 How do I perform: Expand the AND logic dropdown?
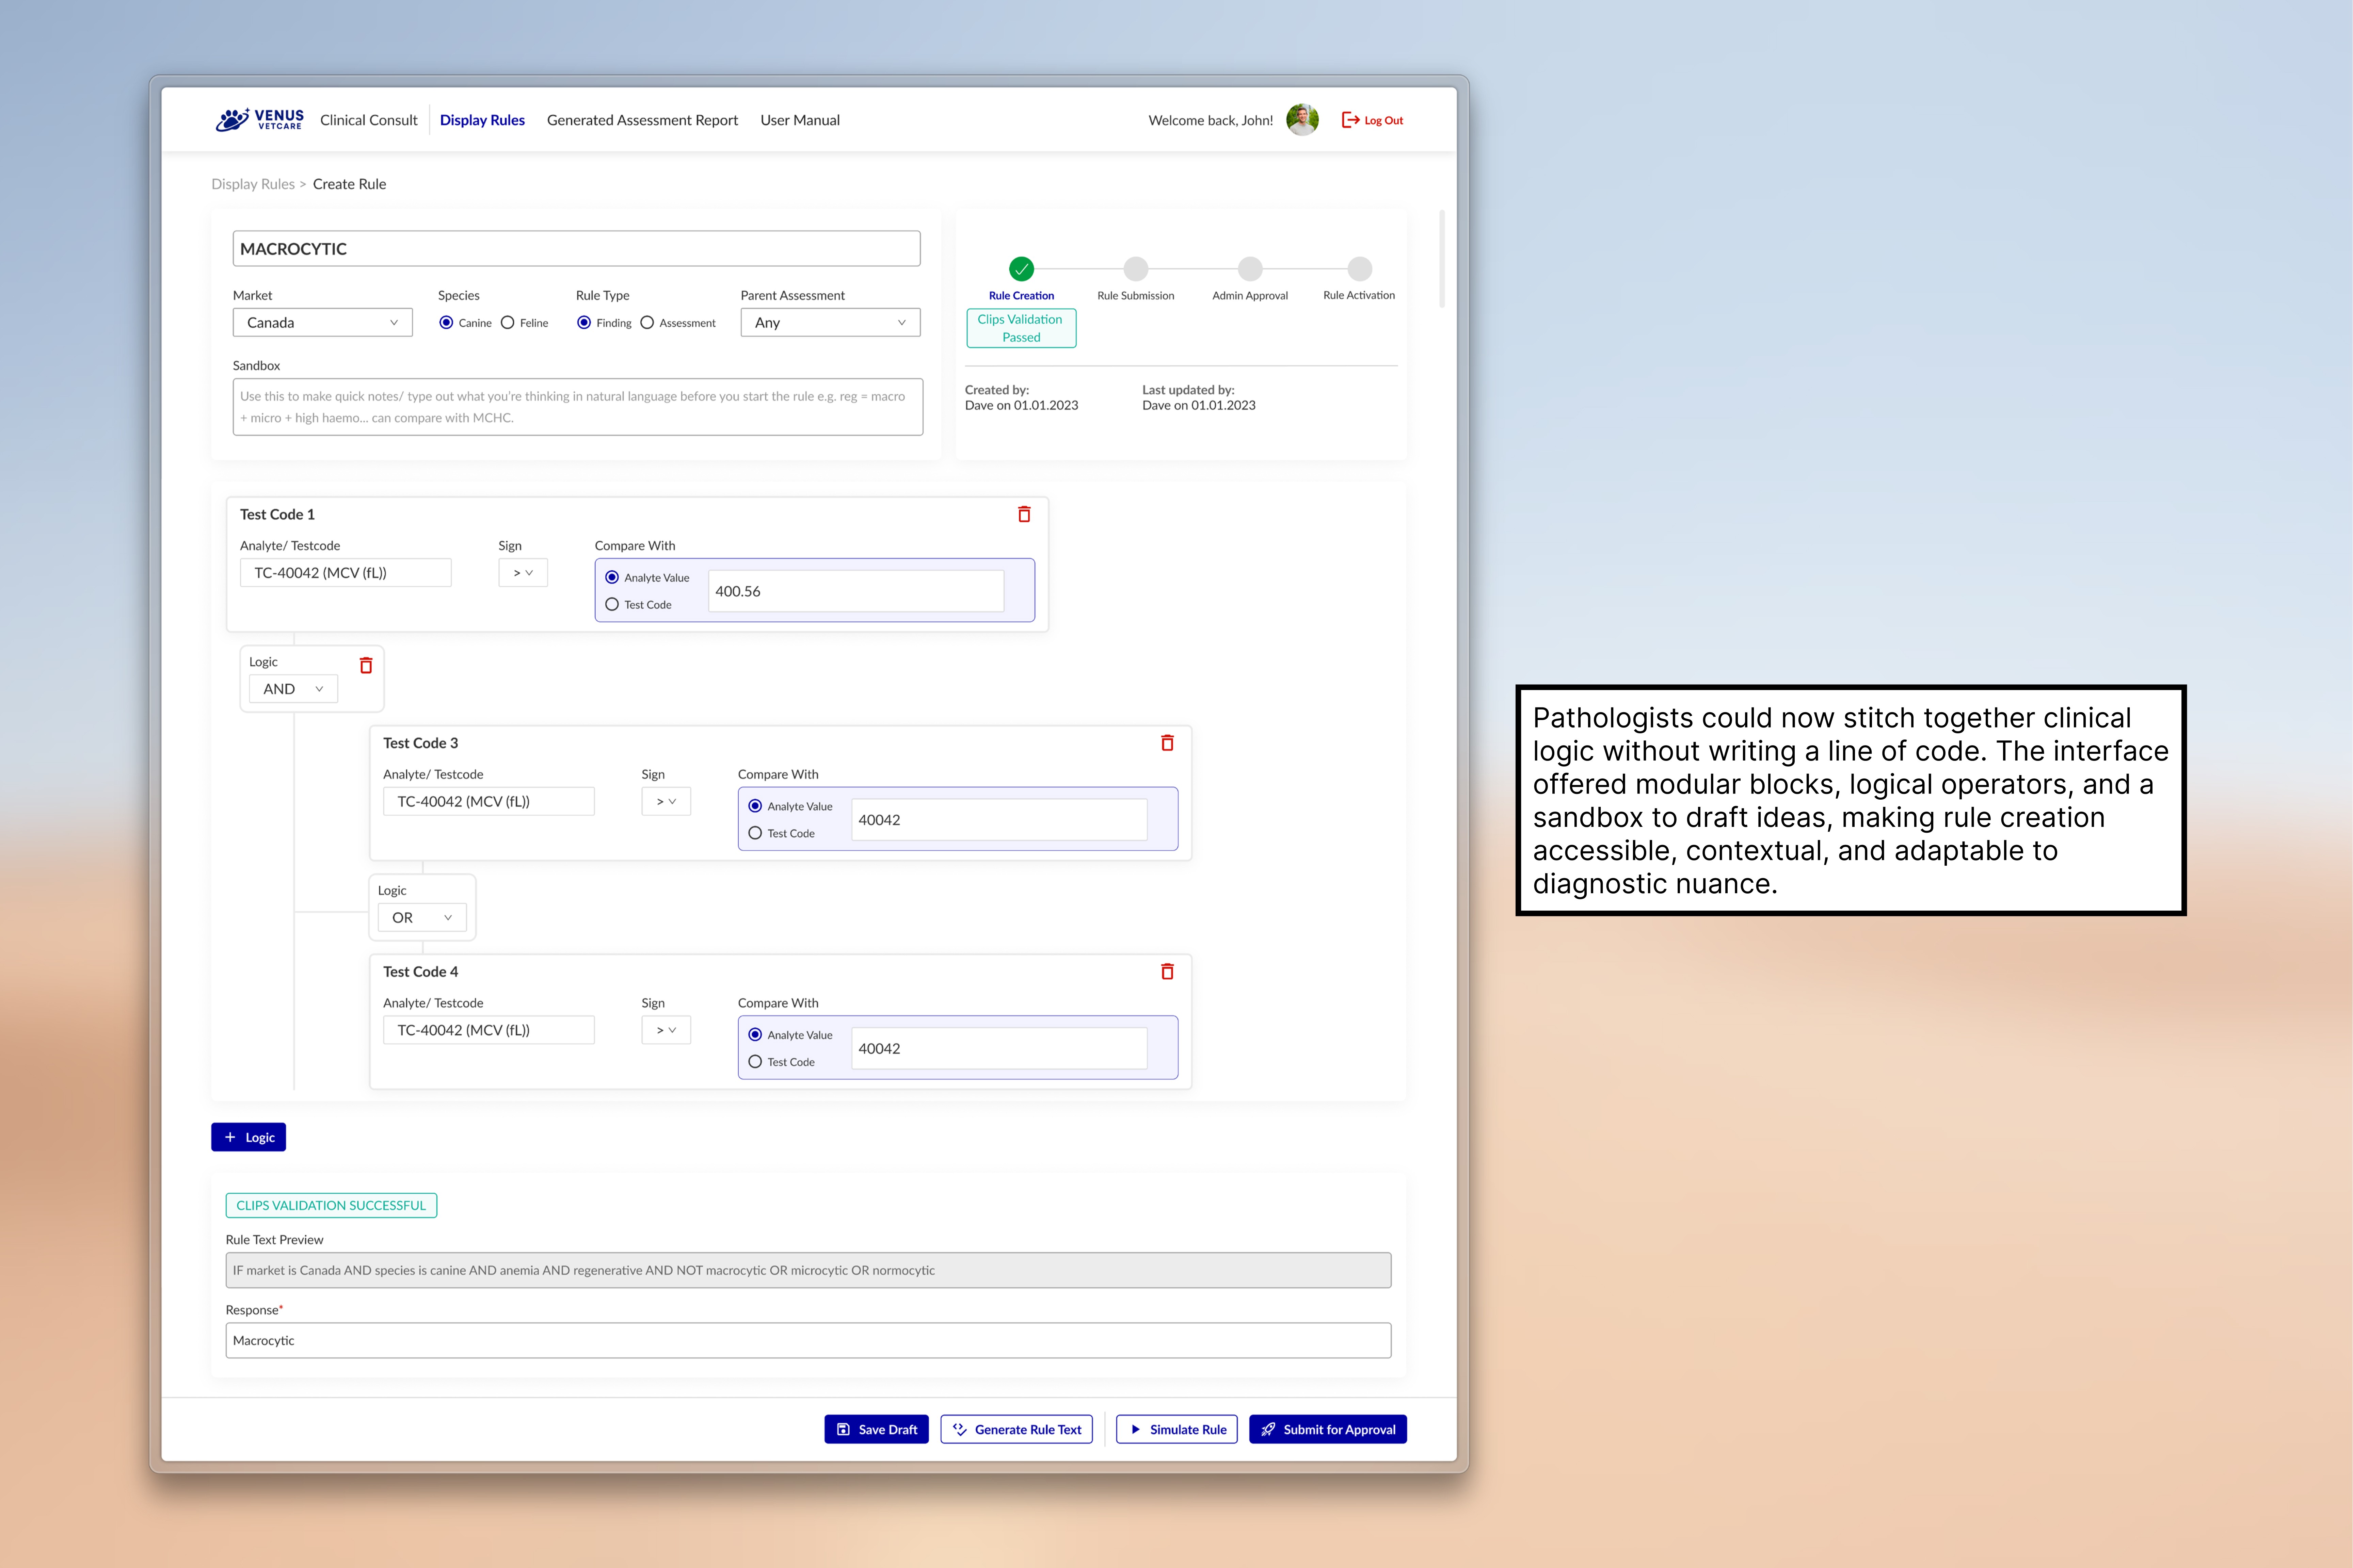(x=293, y=689)
